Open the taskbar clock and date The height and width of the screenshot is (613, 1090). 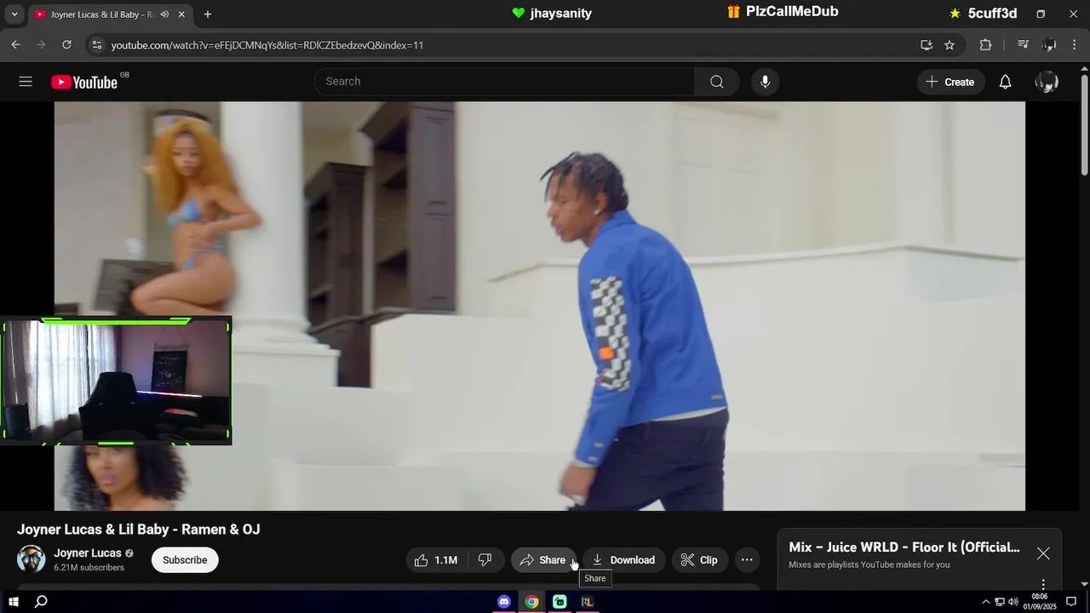[1040, 602]
